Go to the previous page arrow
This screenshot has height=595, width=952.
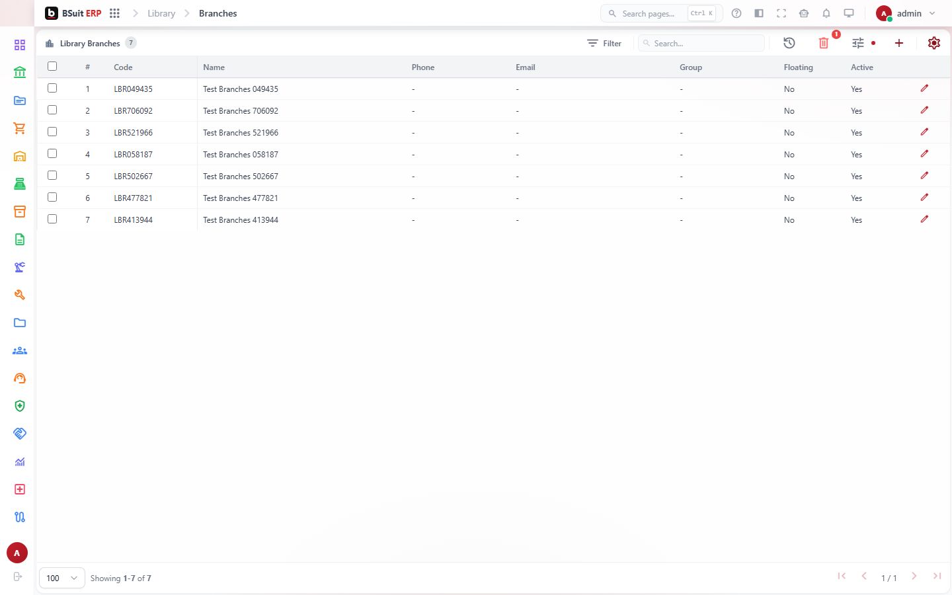(864, 576)
